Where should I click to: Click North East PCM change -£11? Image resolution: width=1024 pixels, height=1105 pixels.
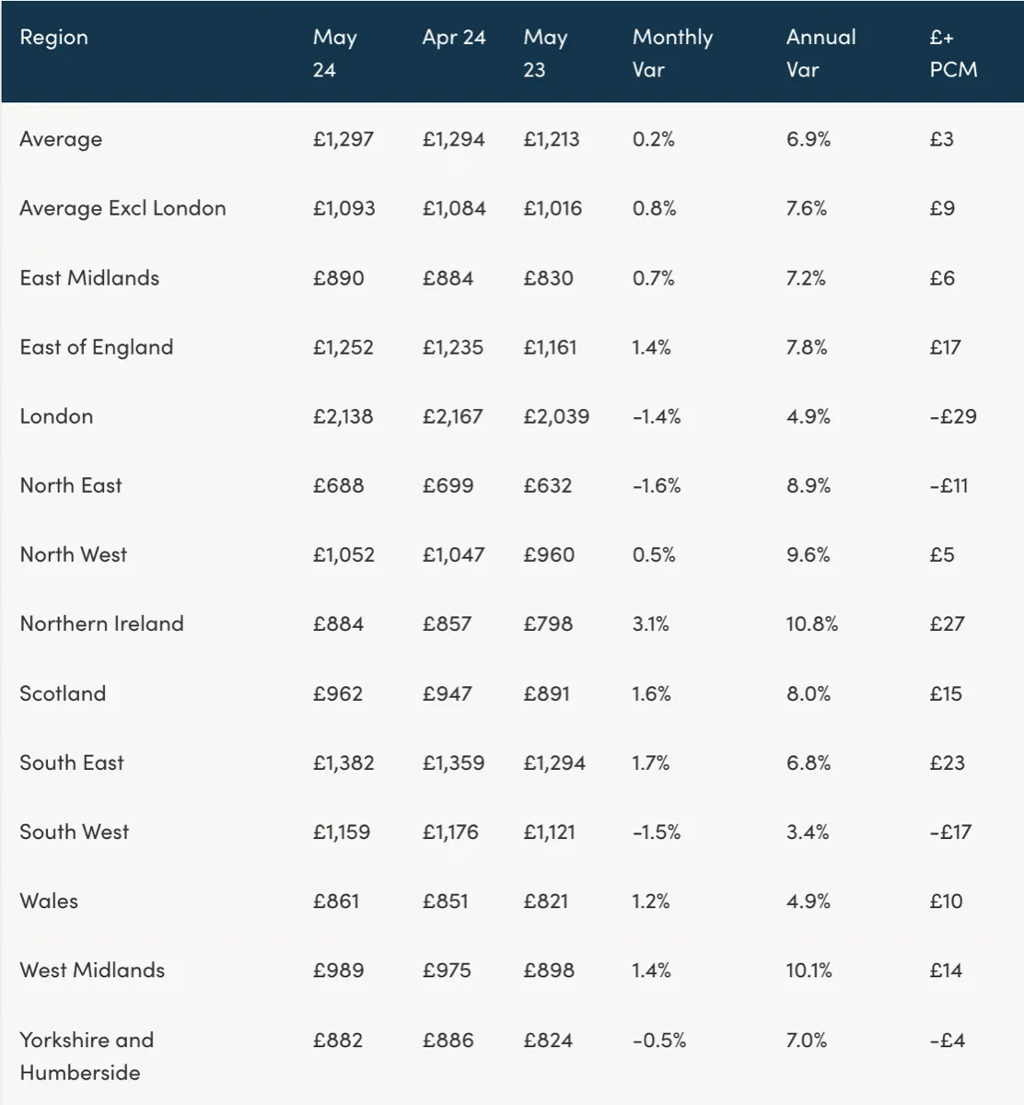click(948, 485)
